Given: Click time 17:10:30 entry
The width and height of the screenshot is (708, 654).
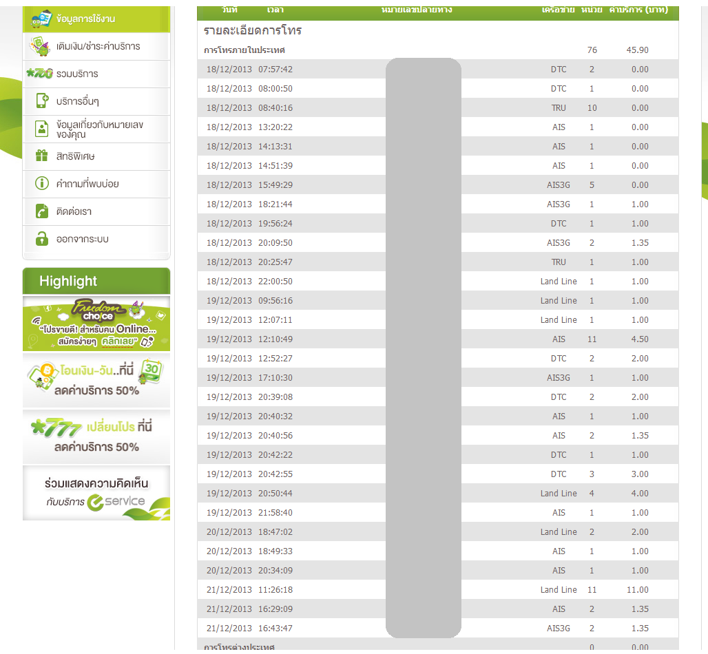Looking at the screenshot, I should (x=275, y=378).
